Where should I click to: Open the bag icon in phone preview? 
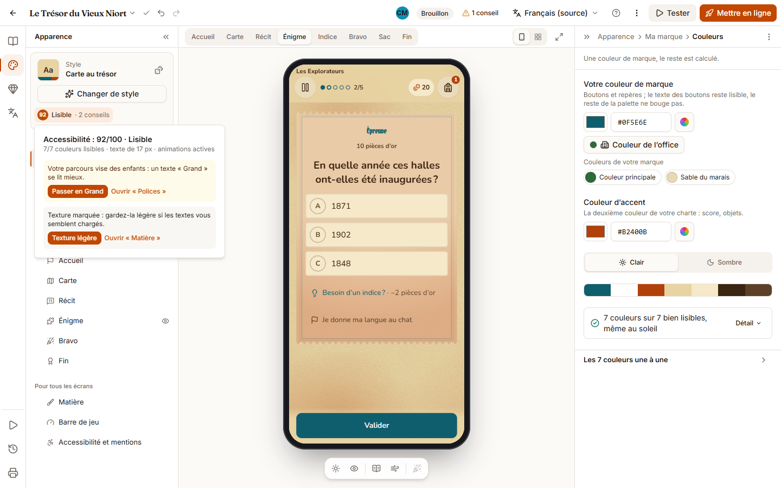pos(448,87)
